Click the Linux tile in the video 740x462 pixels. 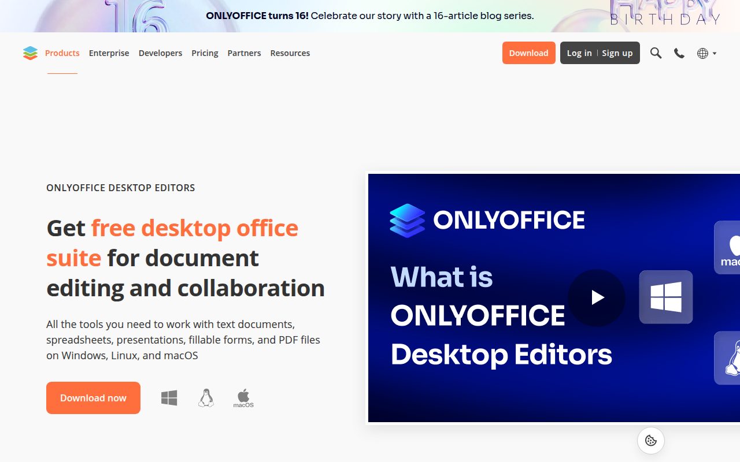727,358
